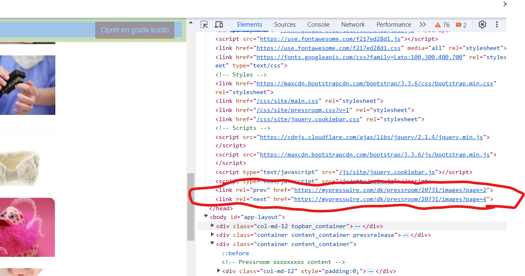Show more DevTools tabs chevron
Screen dimensions: 525x276
[423, 25]
